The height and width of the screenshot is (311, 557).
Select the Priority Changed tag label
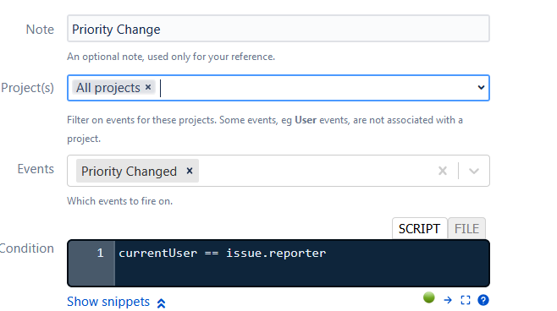[129, 172]
